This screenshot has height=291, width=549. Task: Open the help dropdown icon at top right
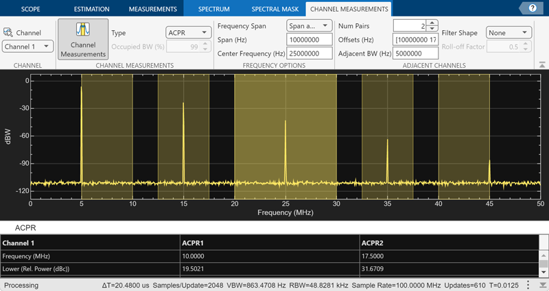(x=533, y=8)
